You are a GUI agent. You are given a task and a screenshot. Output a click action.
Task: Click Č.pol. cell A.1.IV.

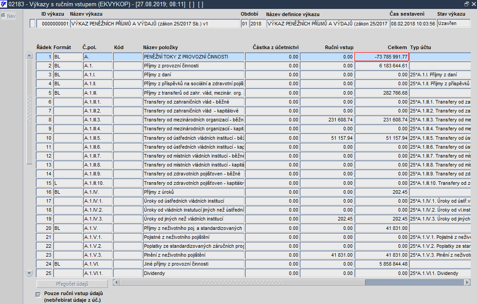coord(98,192)
